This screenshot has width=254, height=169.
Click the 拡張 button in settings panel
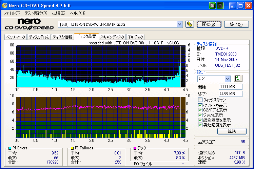click(x=232, y=131)
